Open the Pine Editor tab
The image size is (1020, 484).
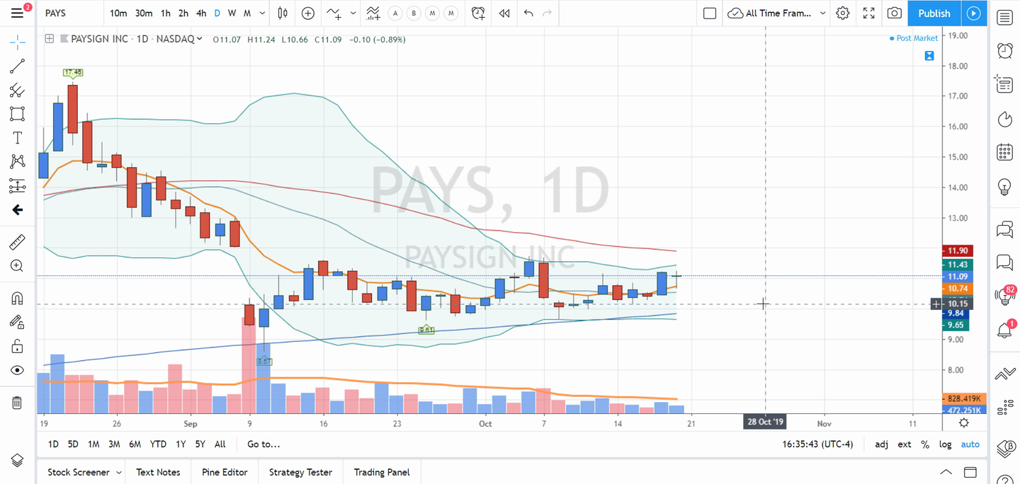[x=225, y=472]
